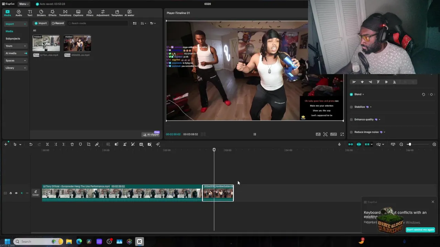Uncheck the Blend checkbox
This screenshot has height=247, width=440.
tap(351, 94)
